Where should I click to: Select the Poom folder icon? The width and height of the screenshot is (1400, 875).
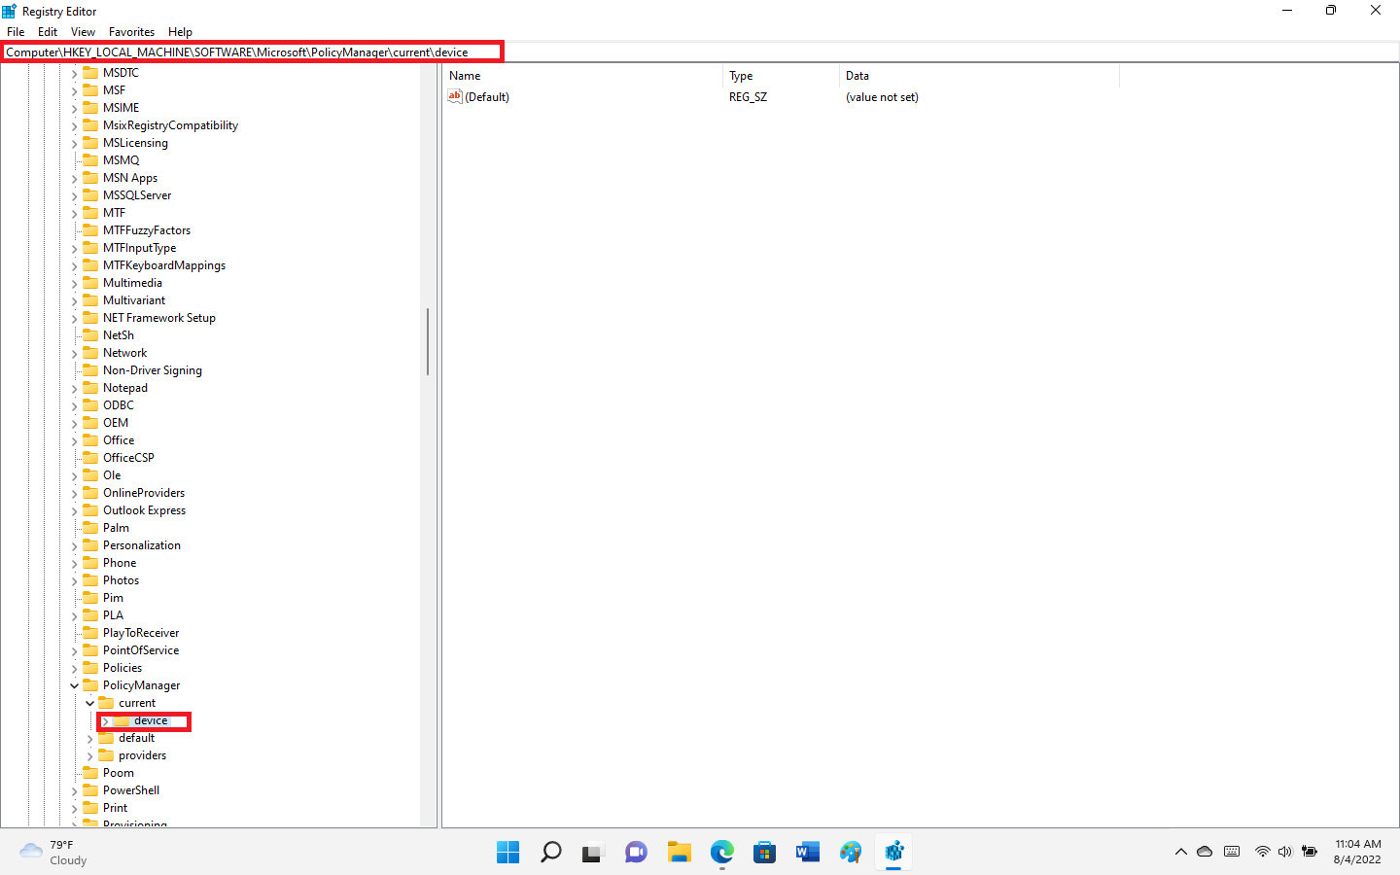90,773
